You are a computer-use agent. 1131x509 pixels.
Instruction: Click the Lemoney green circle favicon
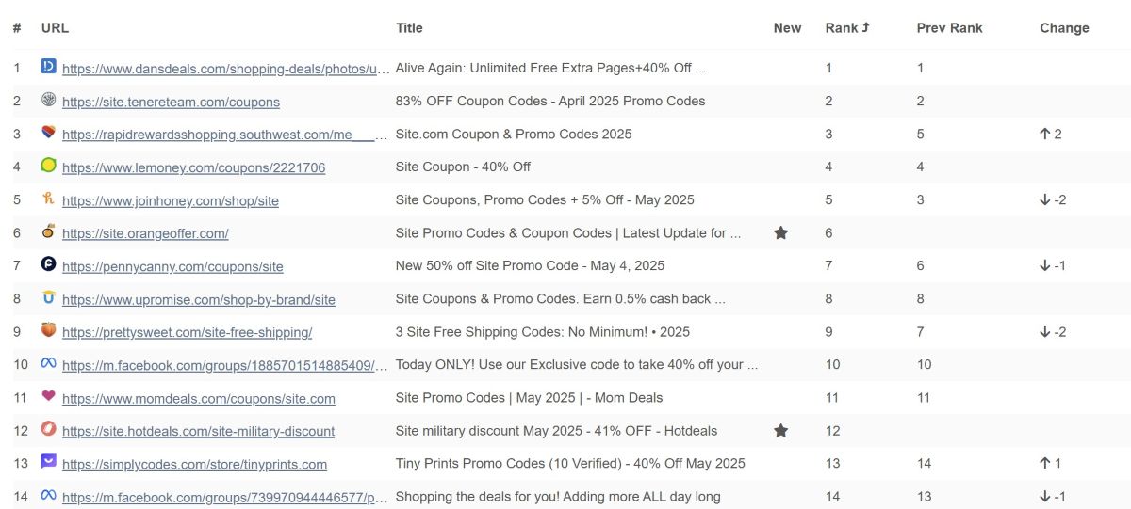click(x=49, y=166)
